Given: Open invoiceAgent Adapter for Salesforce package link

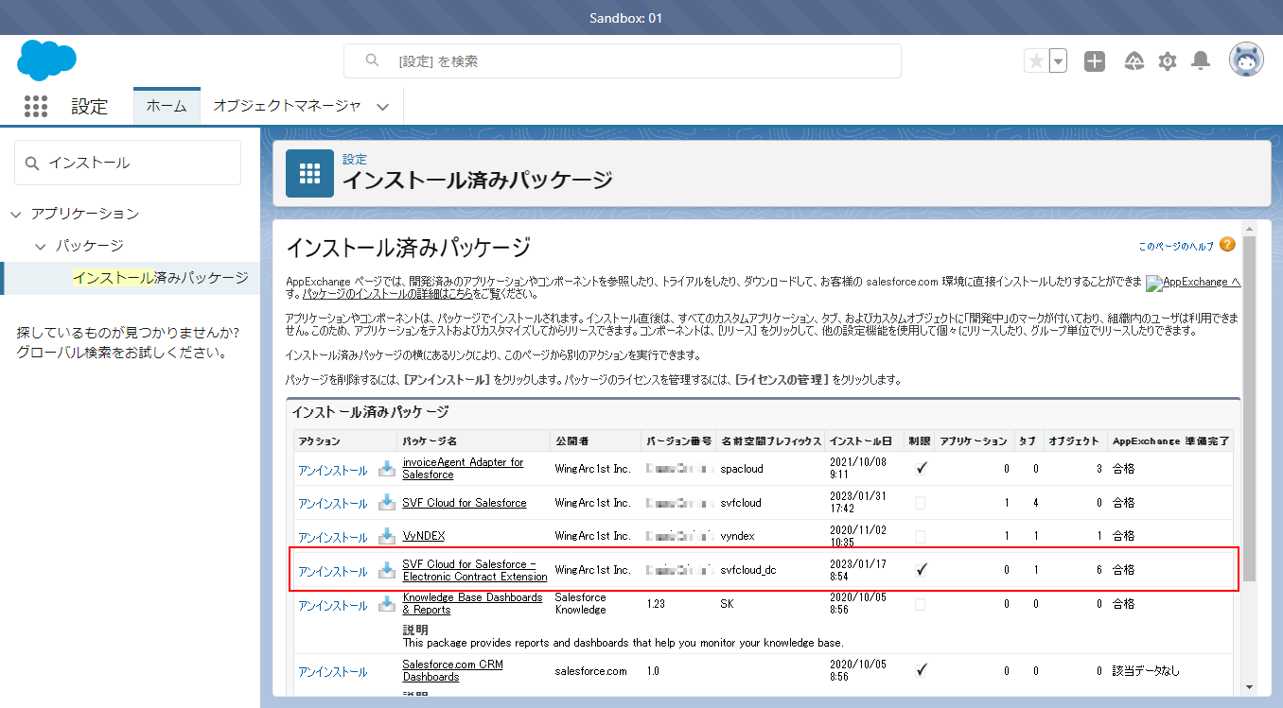Looking at the screenshot, I should coord(463,468).
